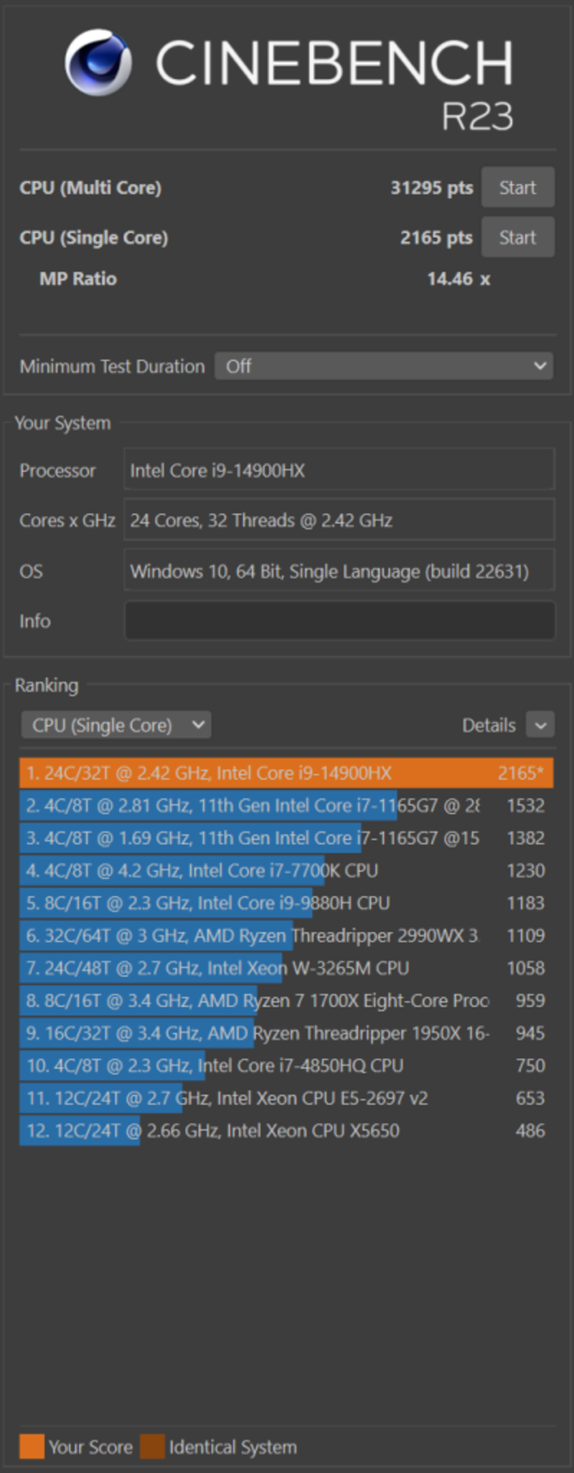Click the Details label in Ranking
This screenshot has height=1473, width=574.
point(489,725)
